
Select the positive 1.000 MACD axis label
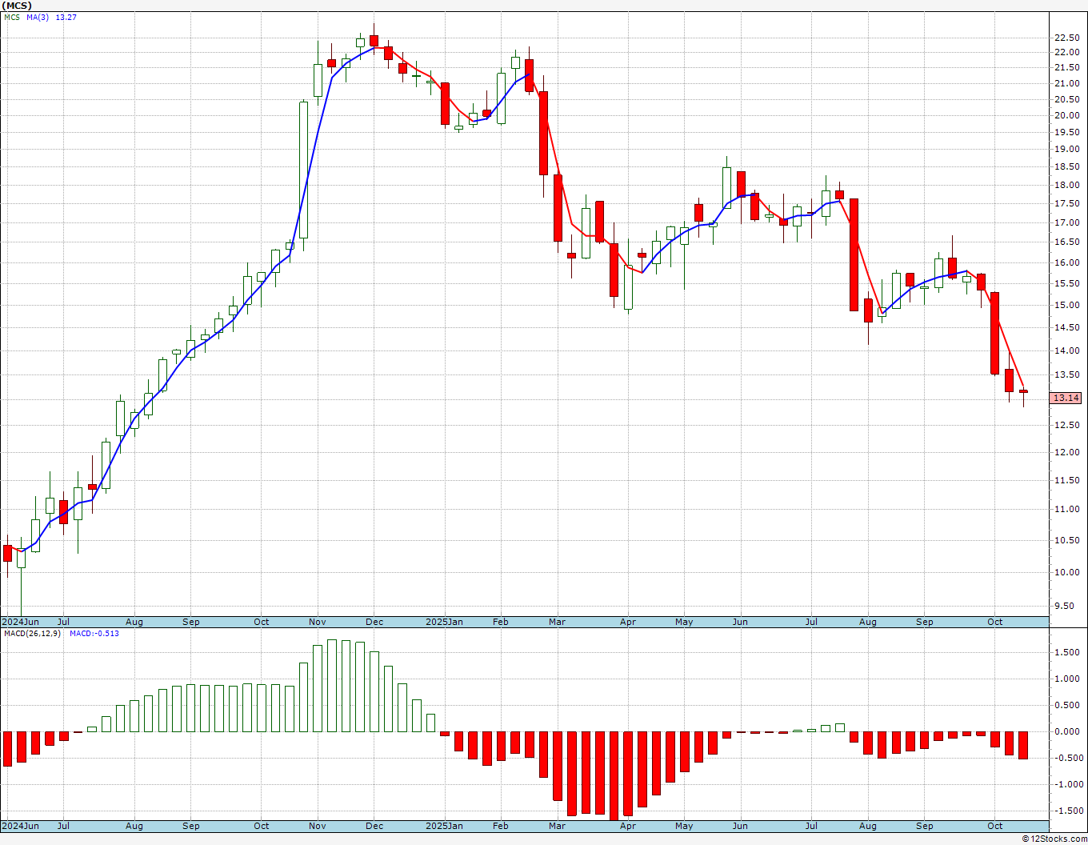pyautogui.click(x=1068, y=679)
